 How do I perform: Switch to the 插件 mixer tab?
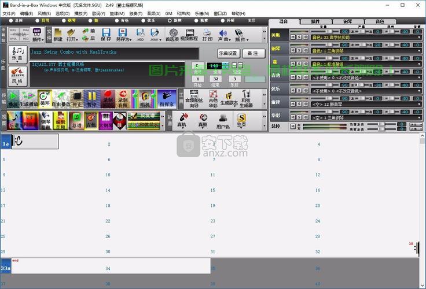[x=315, y=21]
